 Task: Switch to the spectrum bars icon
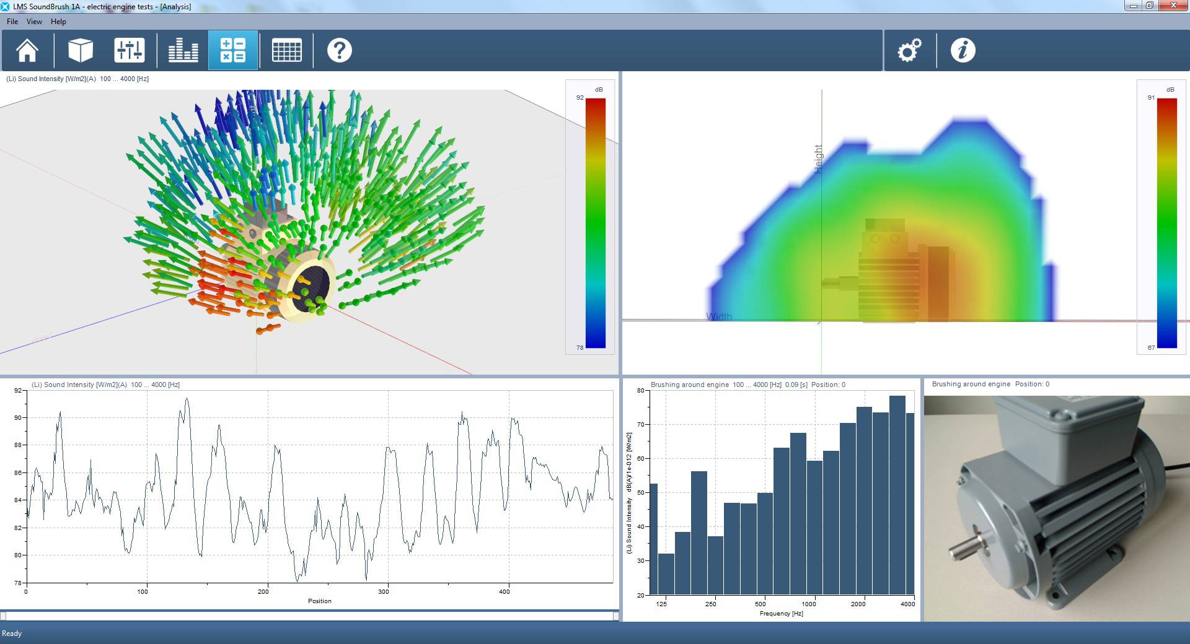point(183,50)
